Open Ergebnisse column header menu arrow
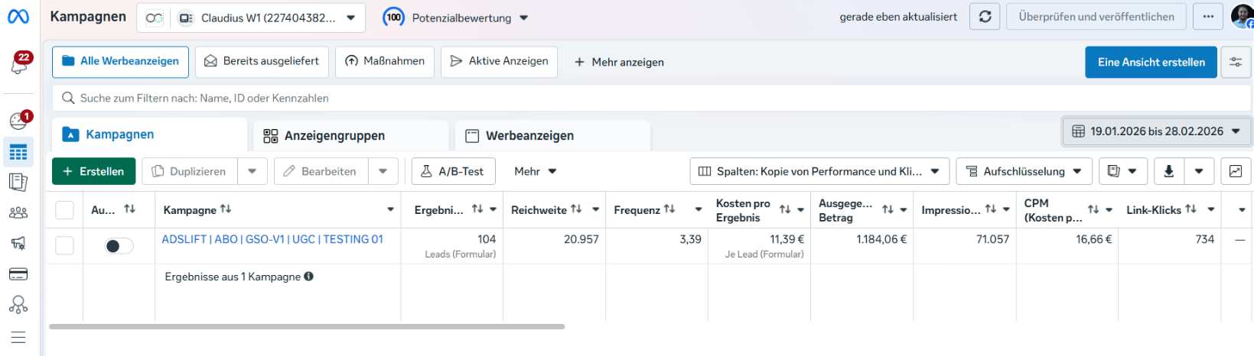This screenshot has width=1254, height=356. click(493, 209)
